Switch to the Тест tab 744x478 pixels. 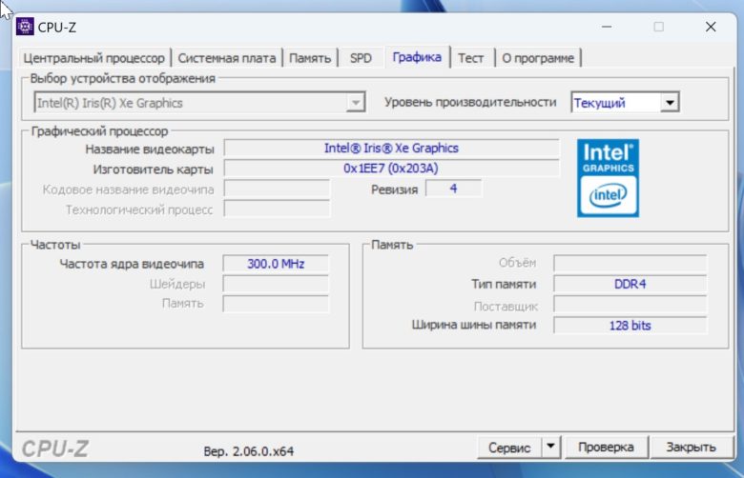470,58
